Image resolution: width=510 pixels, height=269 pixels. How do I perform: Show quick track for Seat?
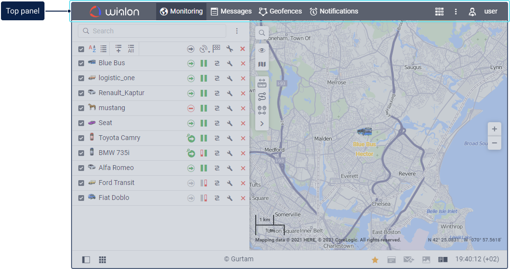click(217, 123)
